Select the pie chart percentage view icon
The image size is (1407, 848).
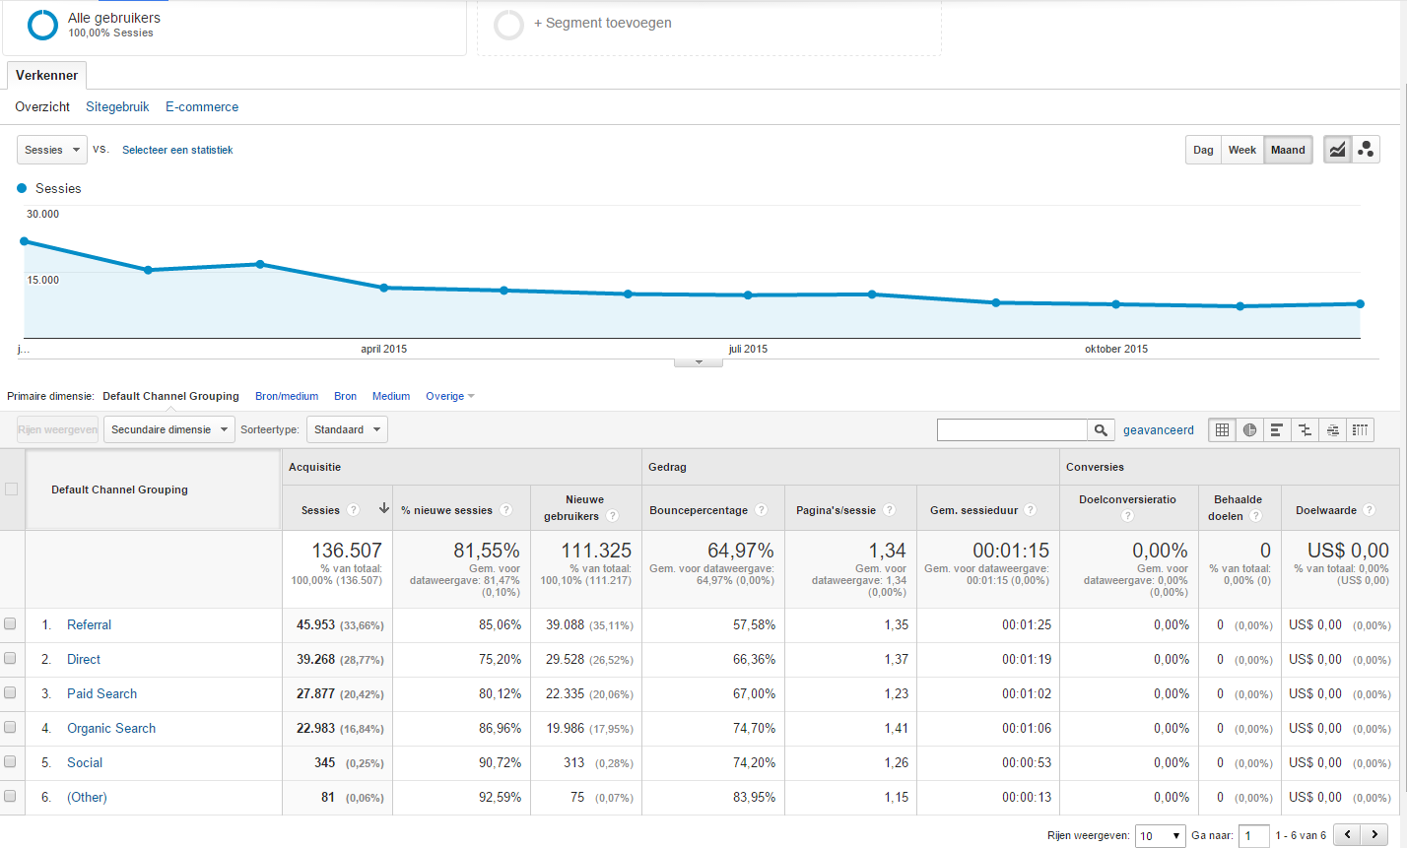(x=1249, y=429)
